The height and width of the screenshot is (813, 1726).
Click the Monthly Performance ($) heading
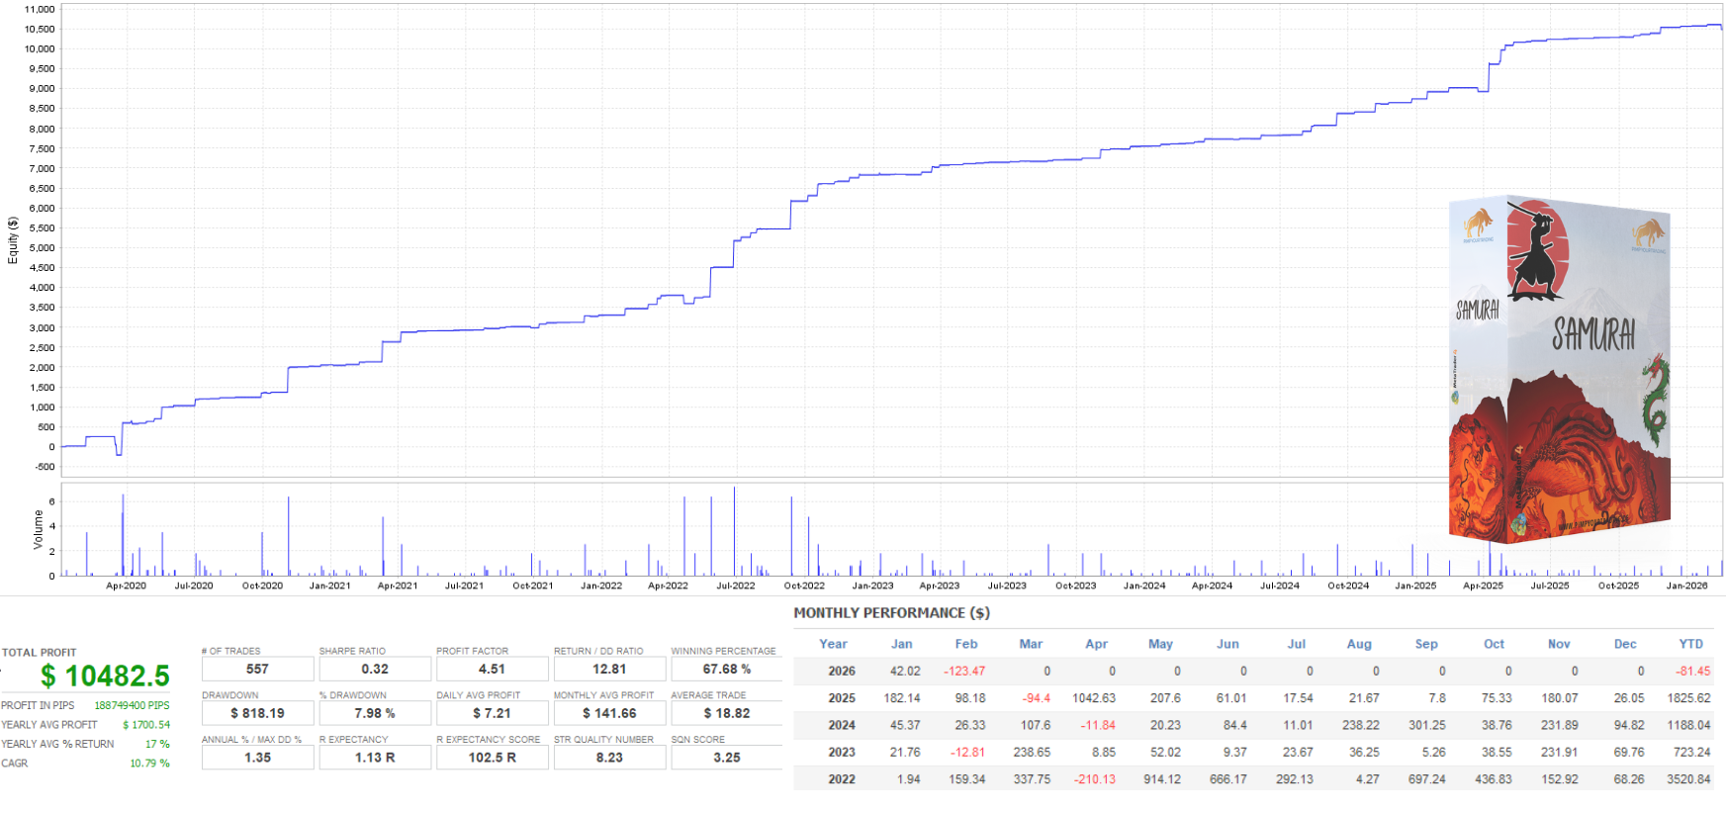[x=891, y=613]
